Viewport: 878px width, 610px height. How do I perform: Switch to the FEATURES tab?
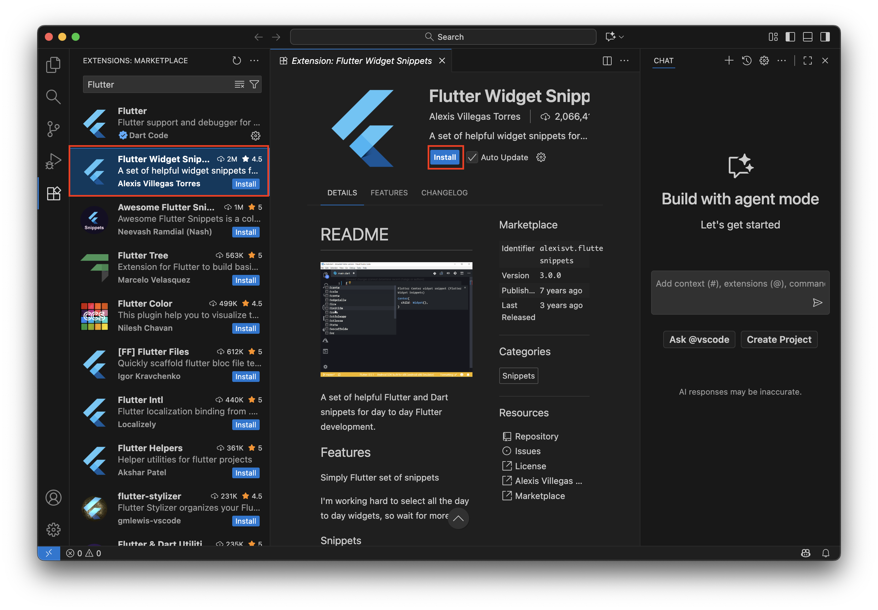tap(389, 193)
